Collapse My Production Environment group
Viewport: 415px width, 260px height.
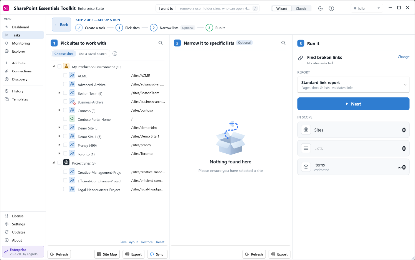tap(54, 66)
